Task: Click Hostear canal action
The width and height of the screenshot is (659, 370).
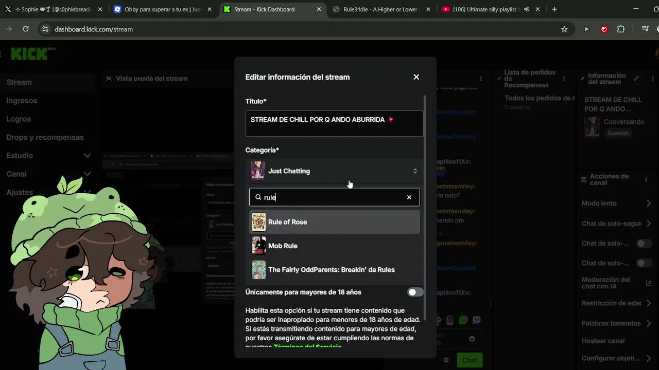Action: 603,341
